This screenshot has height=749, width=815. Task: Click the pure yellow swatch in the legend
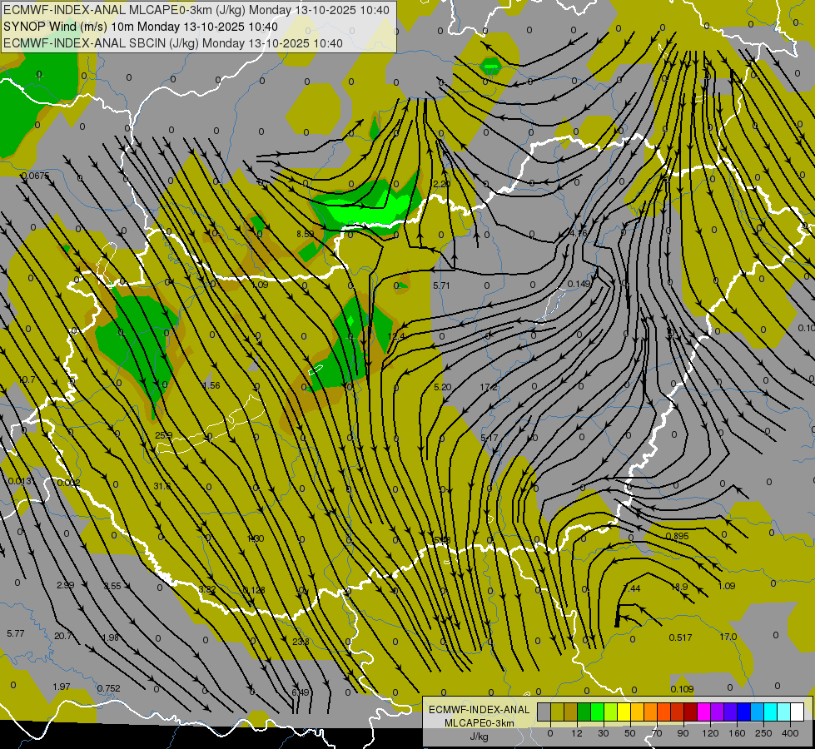pyautogui.click(x=624, y=712)
